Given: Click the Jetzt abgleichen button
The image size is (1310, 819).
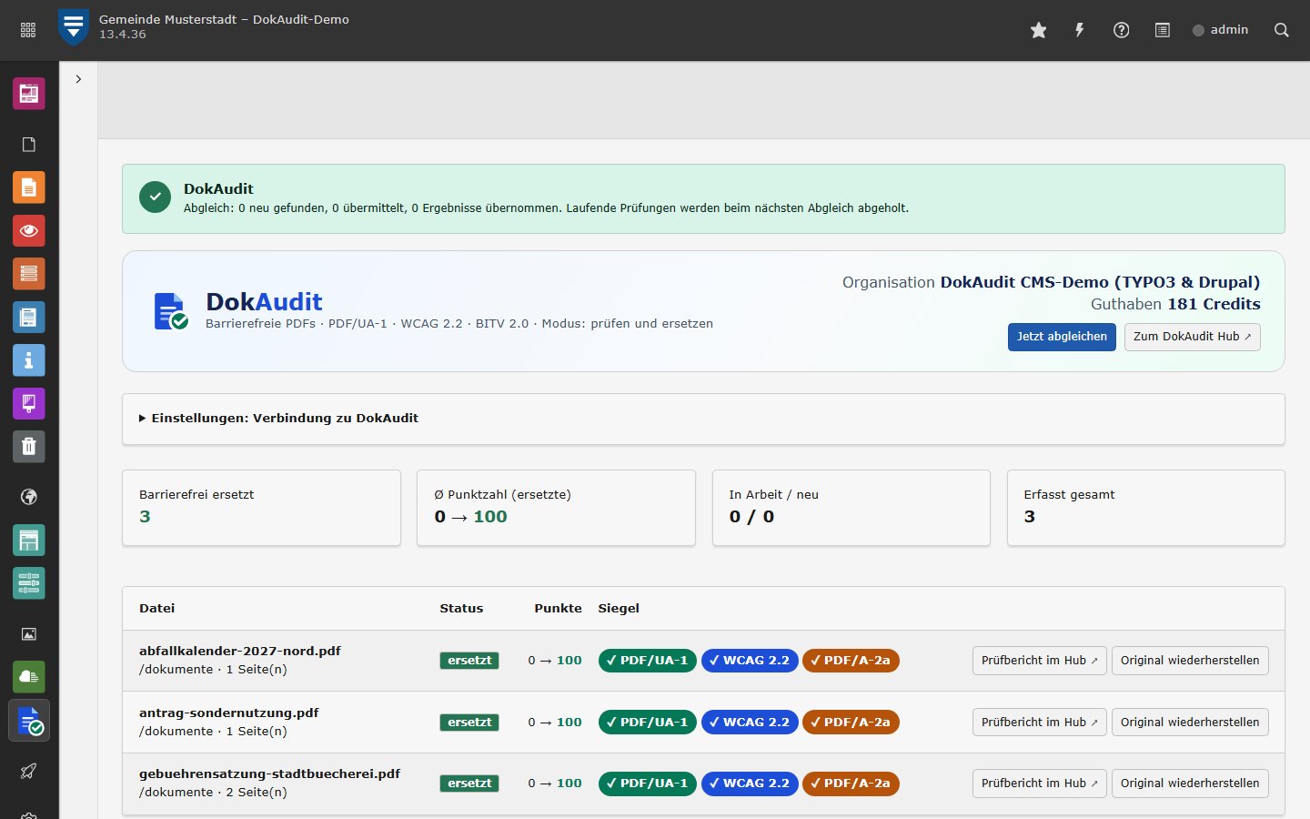Looking at the screenshot, I should (x=1062, y=337).
